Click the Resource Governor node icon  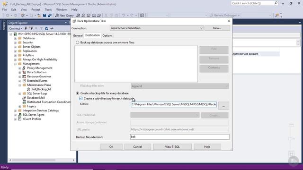[24, 76]
